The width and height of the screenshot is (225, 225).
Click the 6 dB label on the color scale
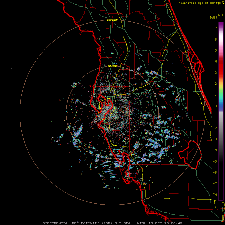(216, 39)
